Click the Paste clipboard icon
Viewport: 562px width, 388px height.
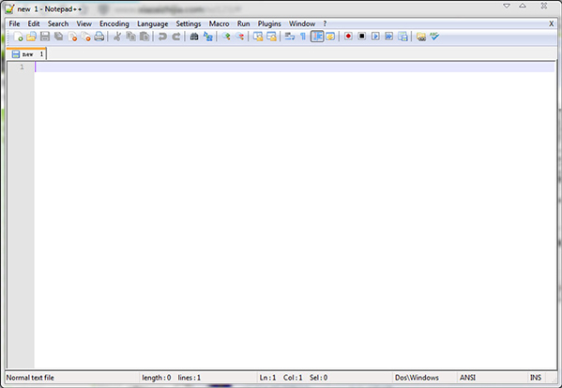coord(144,37)
